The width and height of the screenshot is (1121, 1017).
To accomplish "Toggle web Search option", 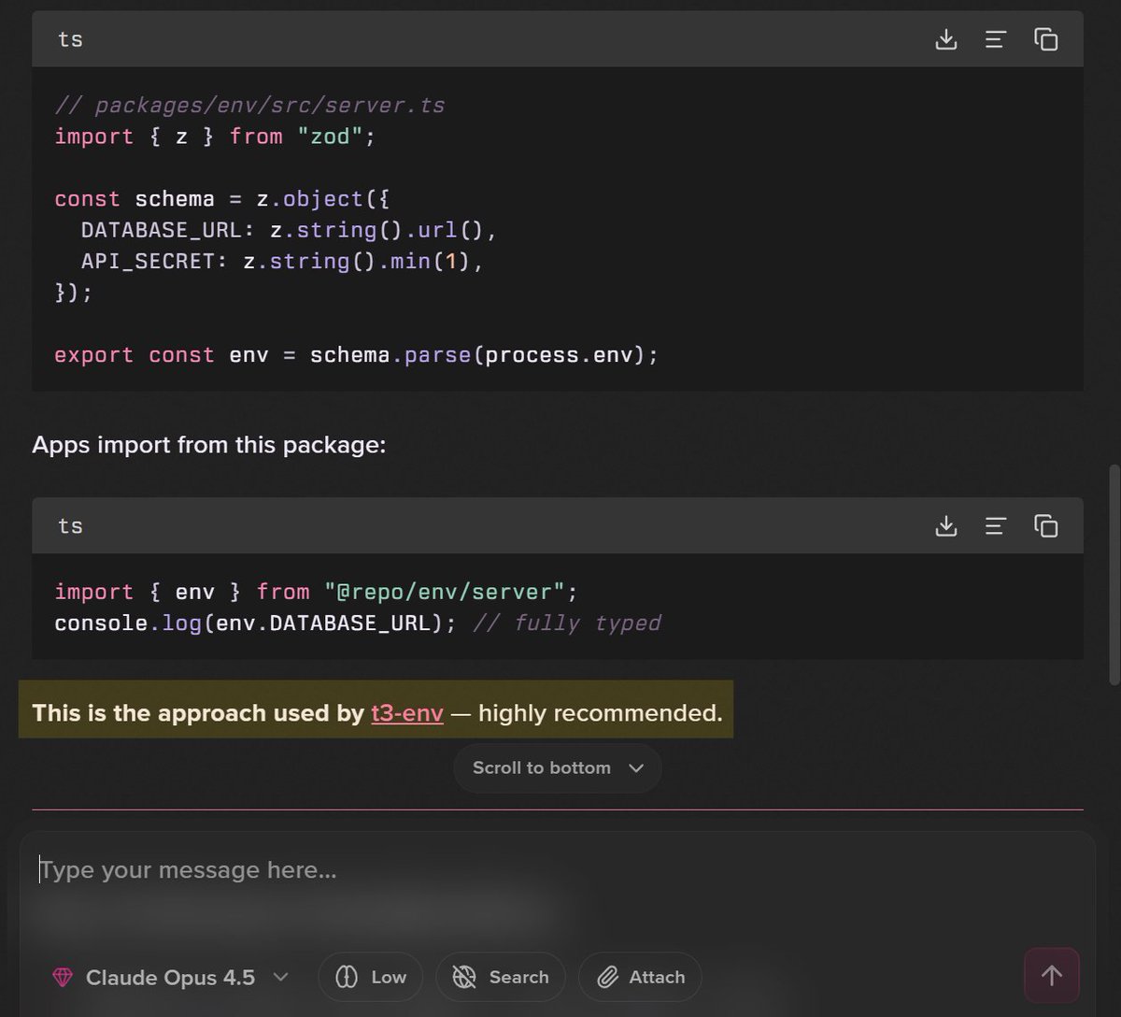I will [501, 977].
